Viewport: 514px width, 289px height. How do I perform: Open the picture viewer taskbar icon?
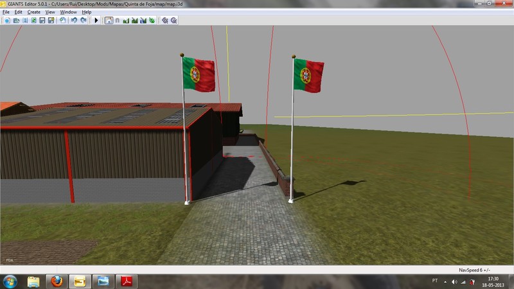(x=103, y=281)
